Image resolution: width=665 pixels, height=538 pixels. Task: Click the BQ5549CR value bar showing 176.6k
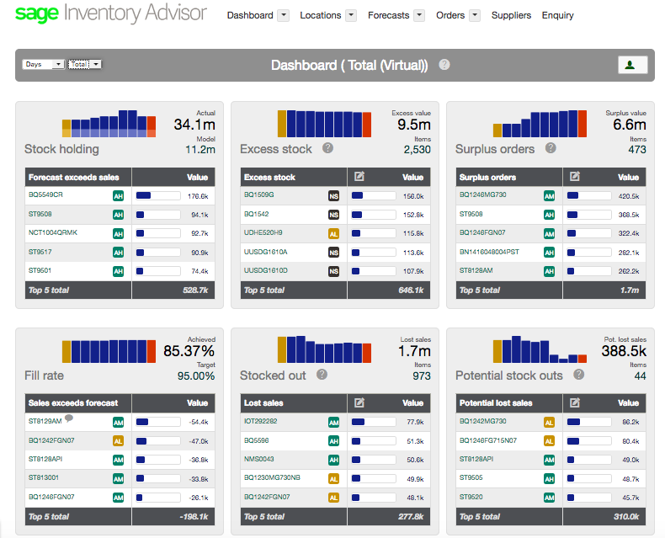point(158,195)
